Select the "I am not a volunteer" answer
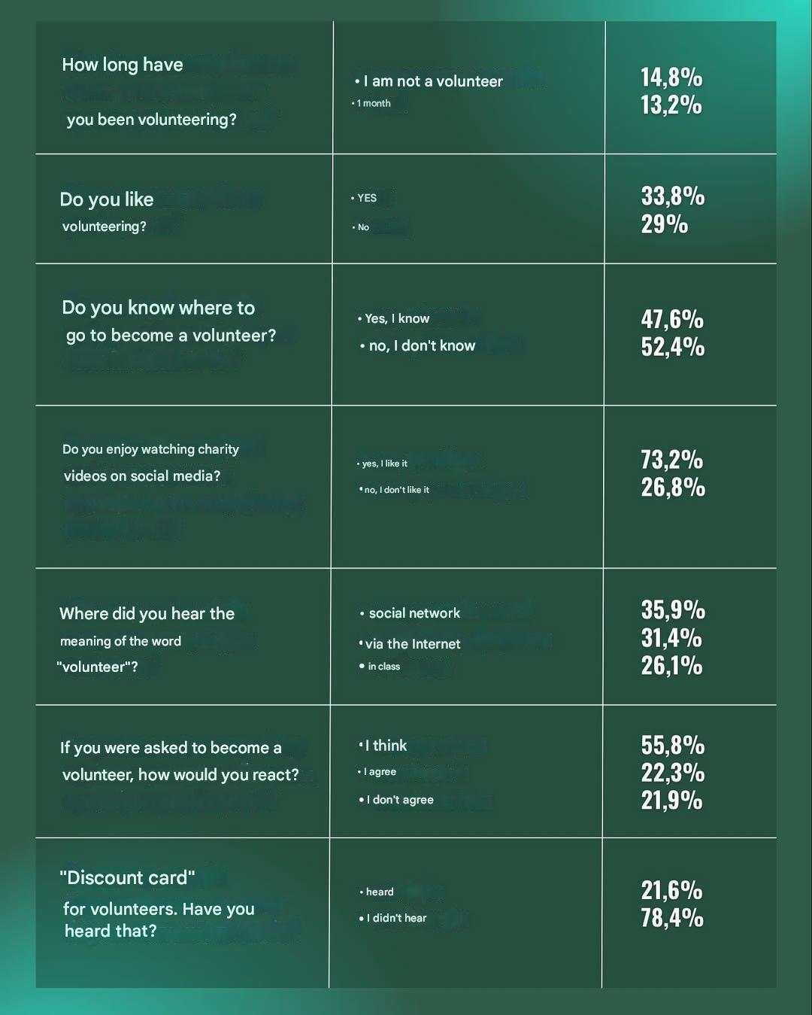Screen dimensions: 812x1015 (x=432, y=81)
